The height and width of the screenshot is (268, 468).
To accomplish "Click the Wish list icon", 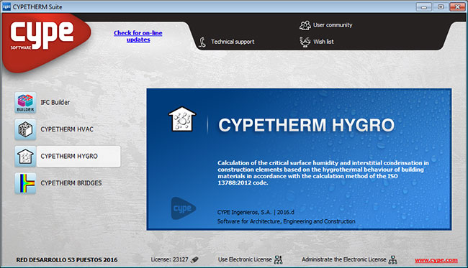I will 305,42.
